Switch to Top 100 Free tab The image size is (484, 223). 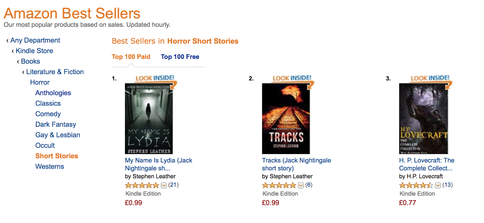coord(180,57)
